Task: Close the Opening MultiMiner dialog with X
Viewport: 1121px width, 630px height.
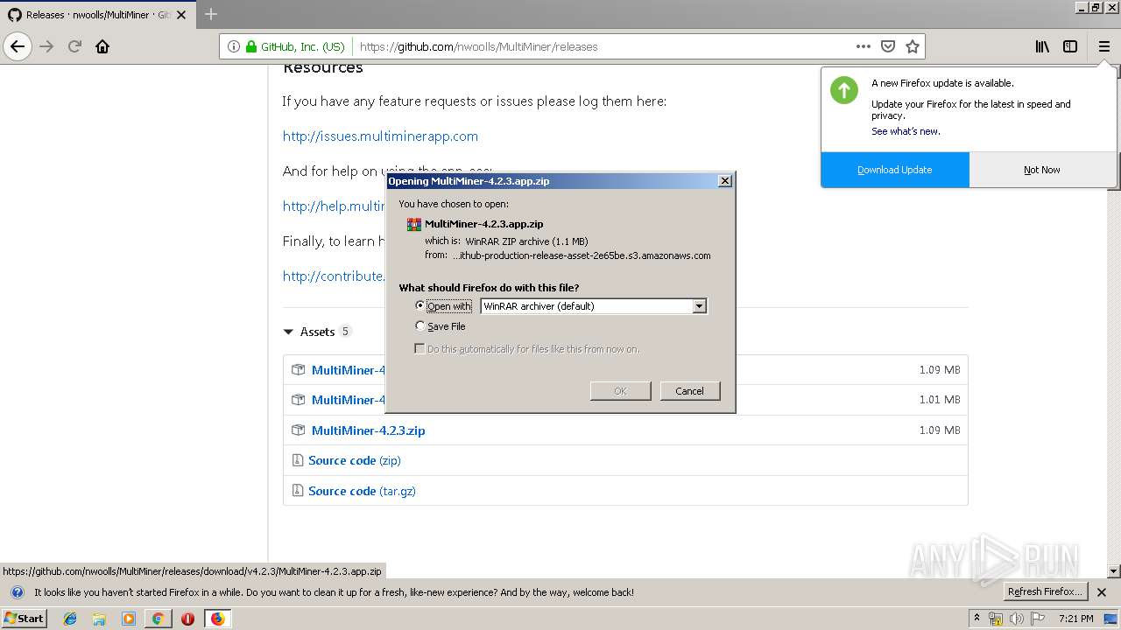Action: click(x=724, y=180)
